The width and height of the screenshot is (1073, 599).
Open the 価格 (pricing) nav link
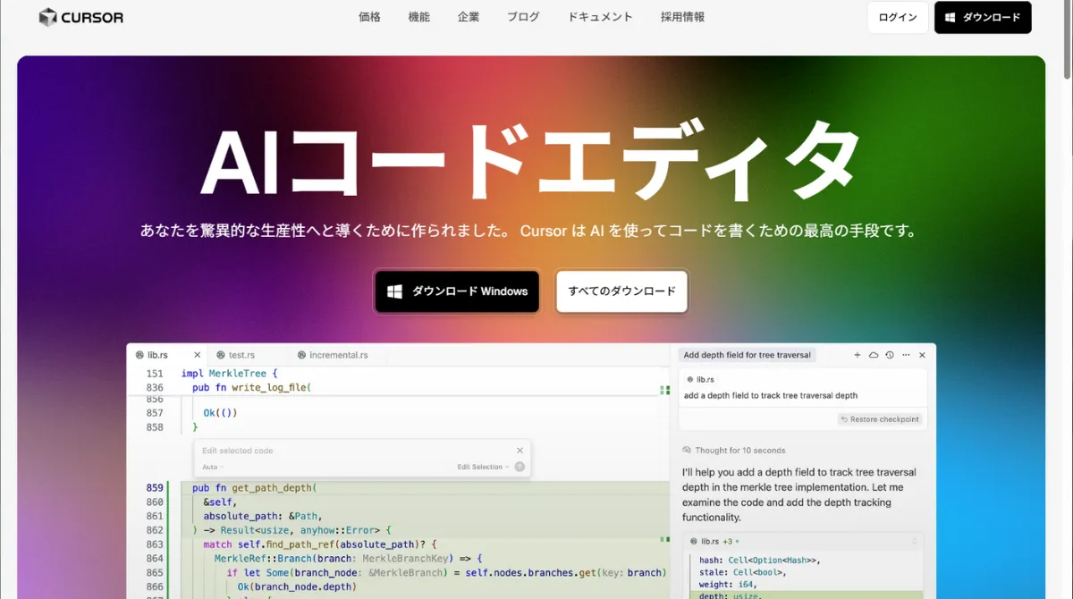coord(369,17)
